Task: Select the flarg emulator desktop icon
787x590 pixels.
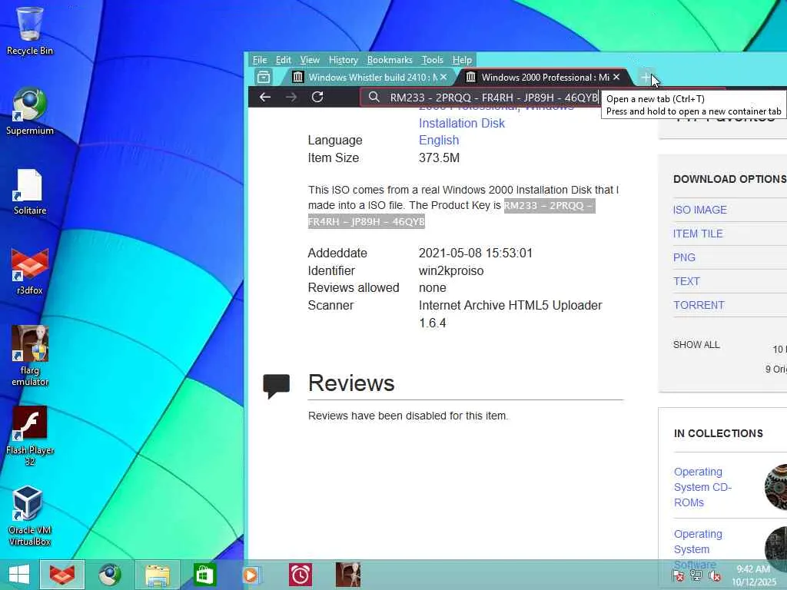Action: click(30, 356)
